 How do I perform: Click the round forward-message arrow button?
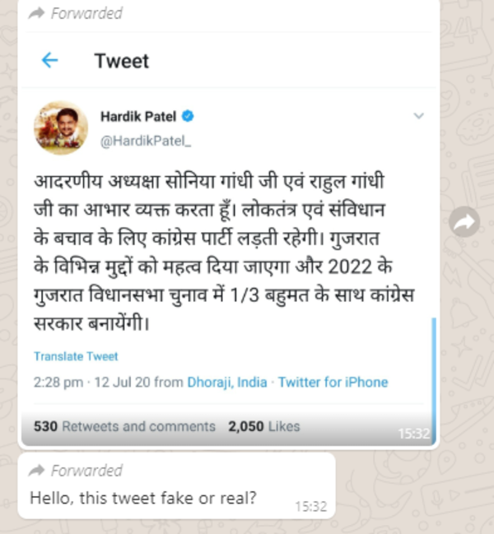466,221
